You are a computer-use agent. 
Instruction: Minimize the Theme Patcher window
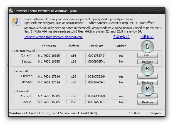pyautogui.click(x=140, y=11)
